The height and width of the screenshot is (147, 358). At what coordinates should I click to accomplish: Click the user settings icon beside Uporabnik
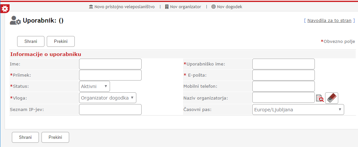tap(15, 21)
